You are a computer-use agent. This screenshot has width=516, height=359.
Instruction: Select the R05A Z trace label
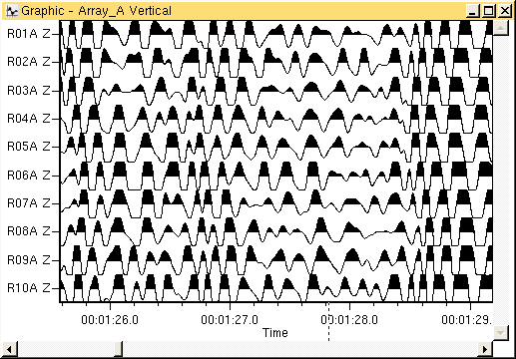click(x=29, y=146)
